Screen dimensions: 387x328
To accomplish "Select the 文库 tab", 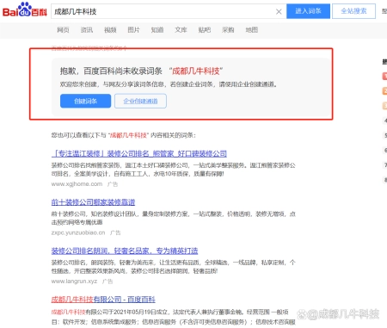I will (x=181, y=30).
